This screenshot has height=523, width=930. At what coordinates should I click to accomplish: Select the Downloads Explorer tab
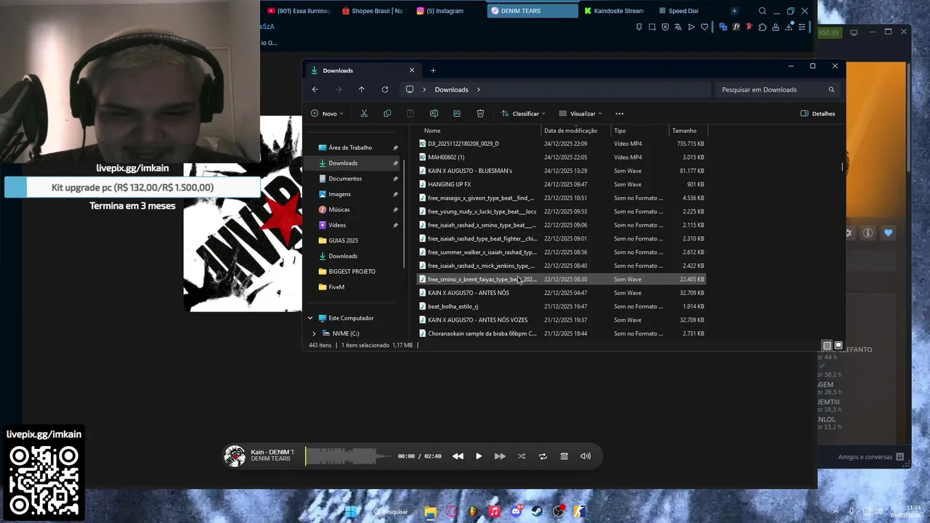(x=363, y=70)
